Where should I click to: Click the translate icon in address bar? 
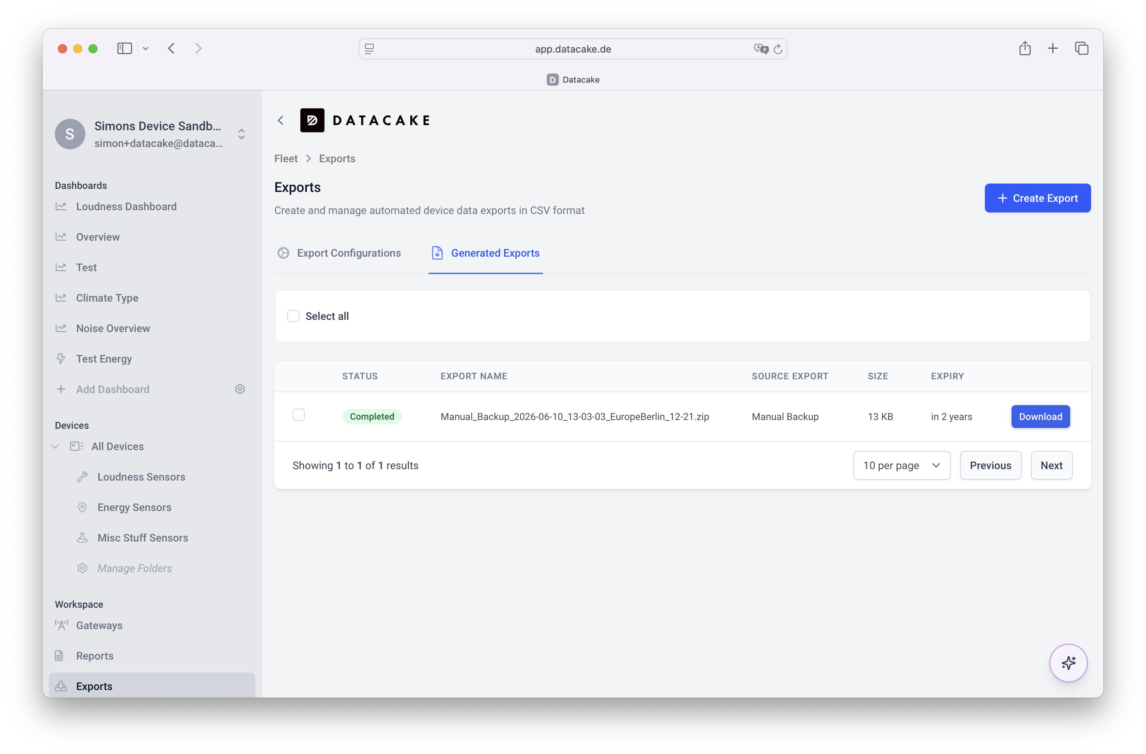(761, 49)
